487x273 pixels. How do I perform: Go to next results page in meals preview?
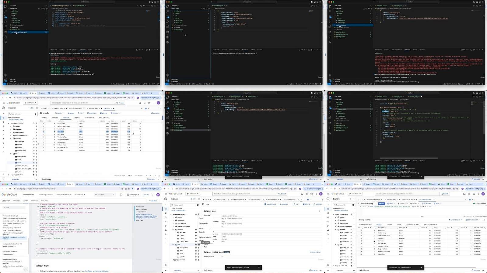(x=155, y=176)
